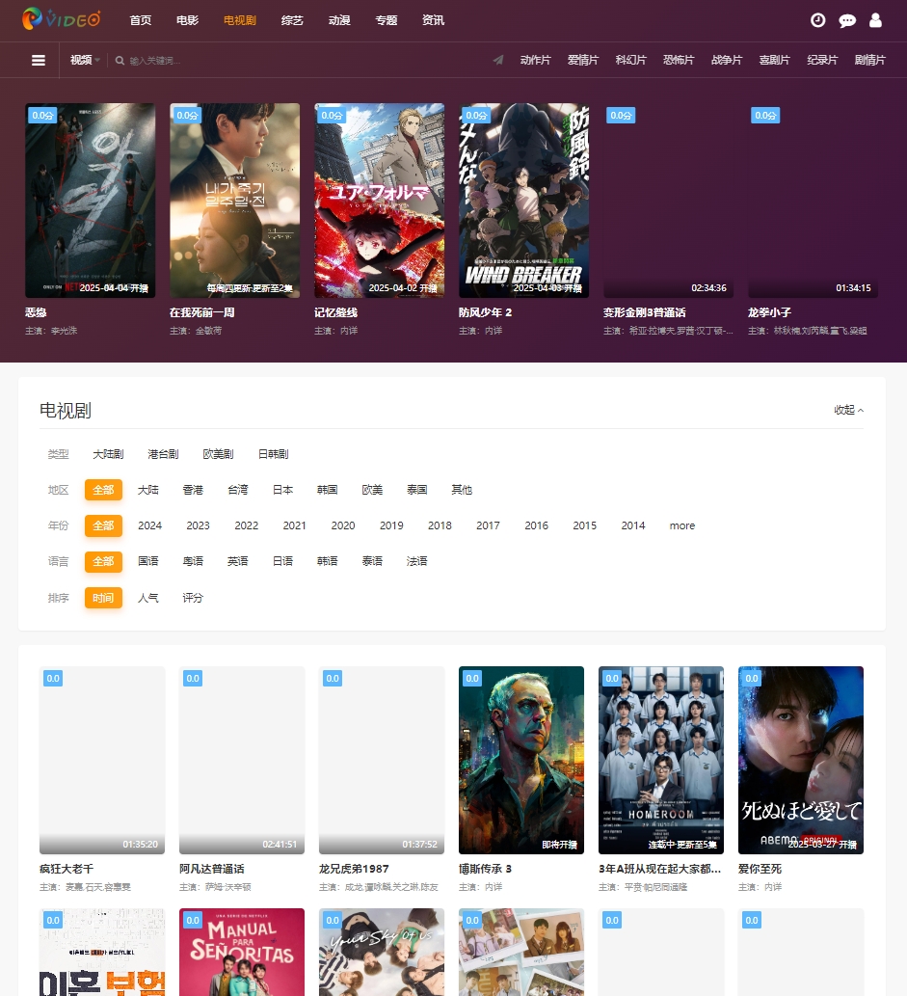Select 韩国 region filter

point(328,490)
